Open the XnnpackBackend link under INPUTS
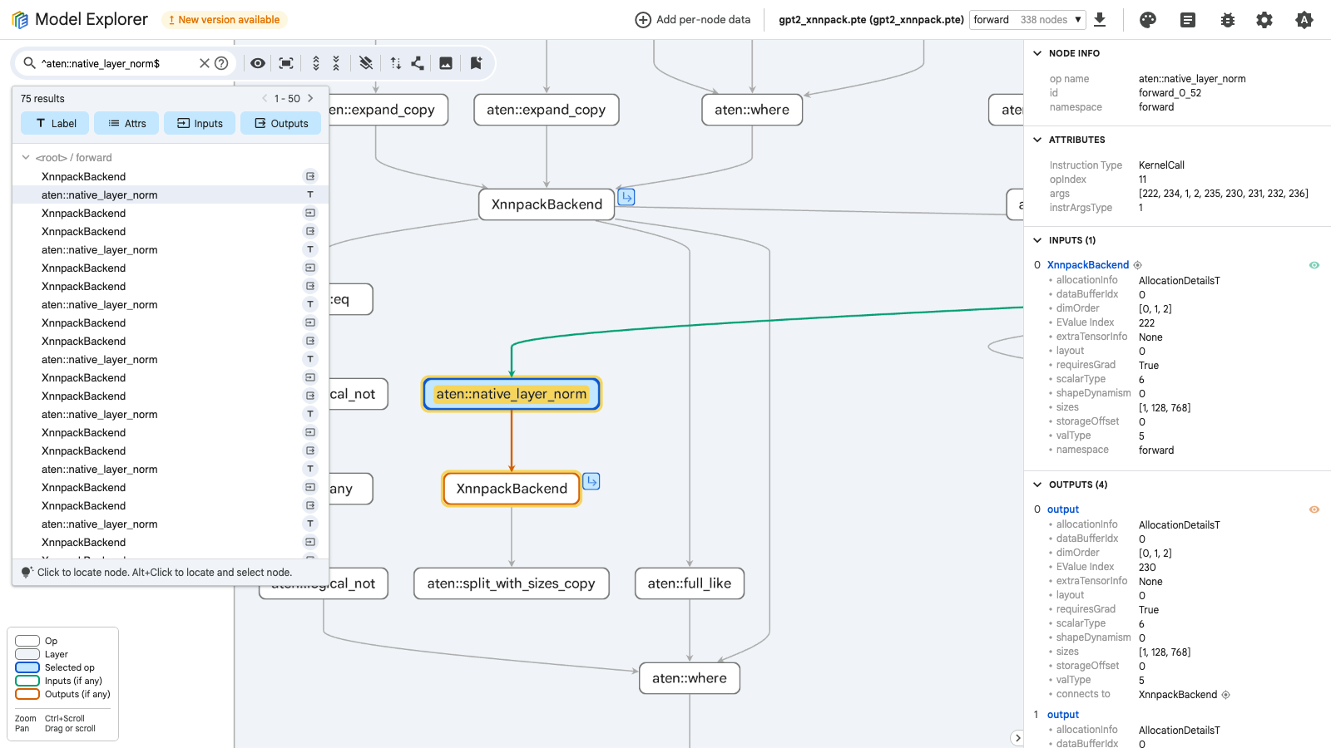This screenshot has height=748, width=1331. click(x=1088, y=265)
